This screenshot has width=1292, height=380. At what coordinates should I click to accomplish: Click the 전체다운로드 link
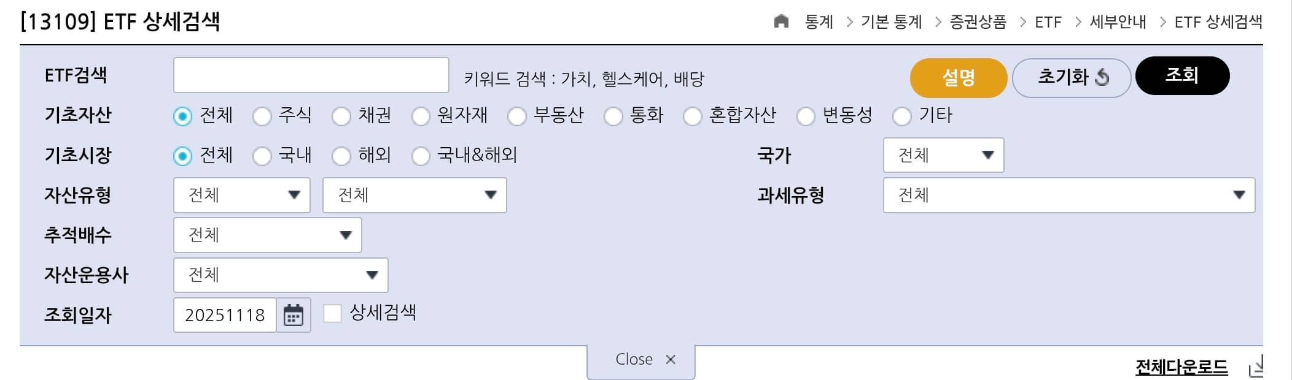[1181, 367]
